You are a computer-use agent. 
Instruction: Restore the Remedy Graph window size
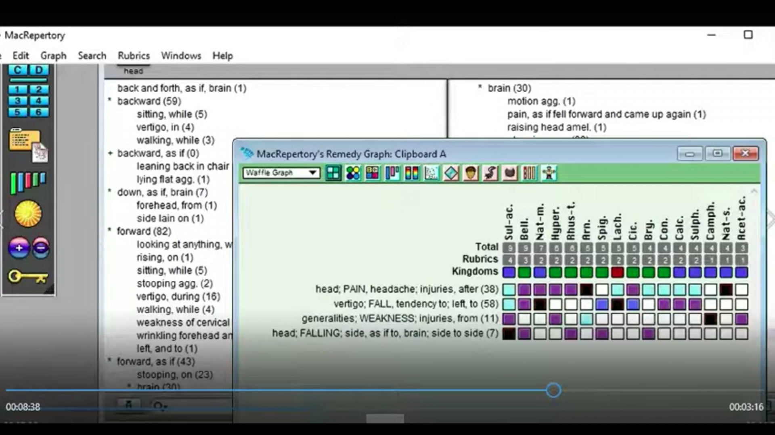(x=717, y=153)
